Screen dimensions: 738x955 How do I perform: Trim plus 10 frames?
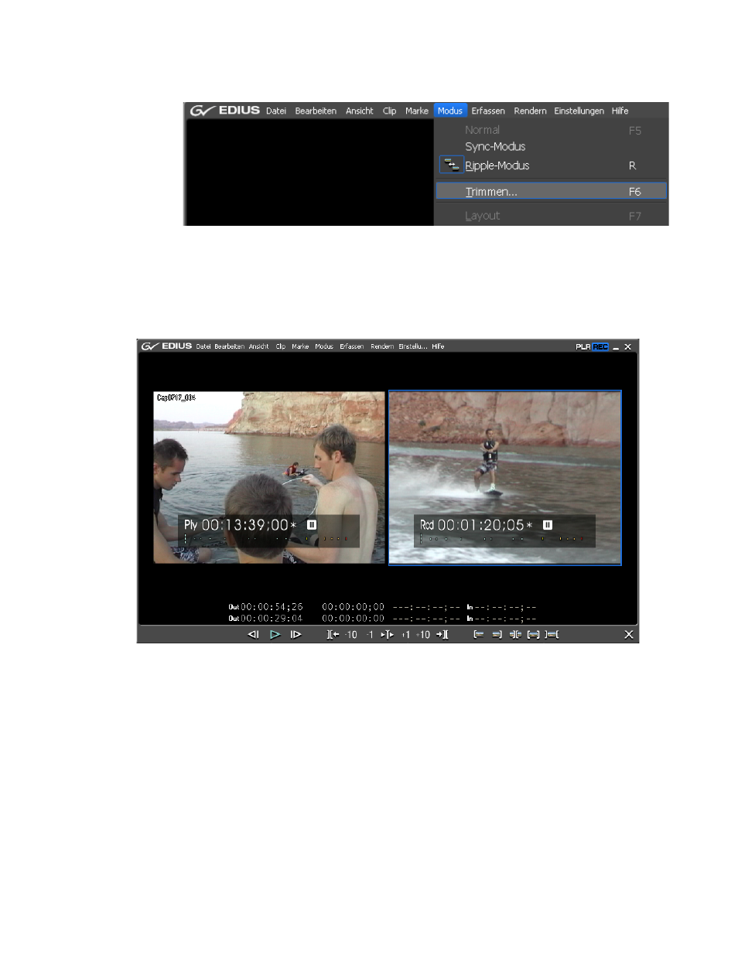pos(423,635)
